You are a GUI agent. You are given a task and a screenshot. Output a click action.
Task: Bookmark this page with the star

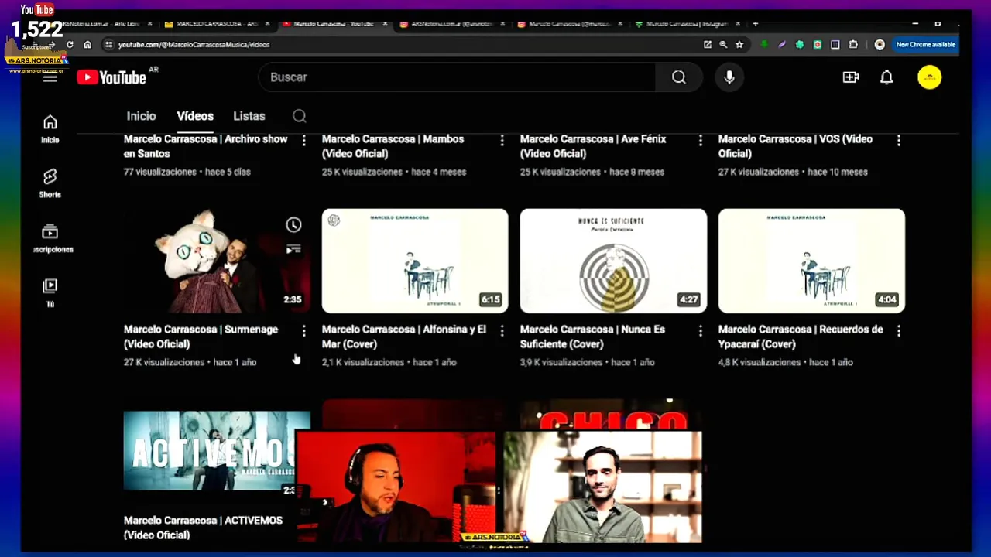tap(739, 45)
